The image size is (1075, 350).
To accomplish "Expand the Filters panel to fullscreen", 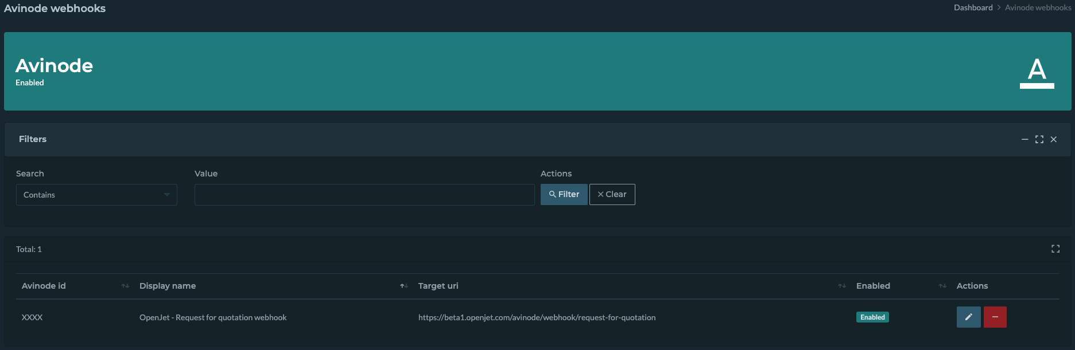I will 1039,140.
